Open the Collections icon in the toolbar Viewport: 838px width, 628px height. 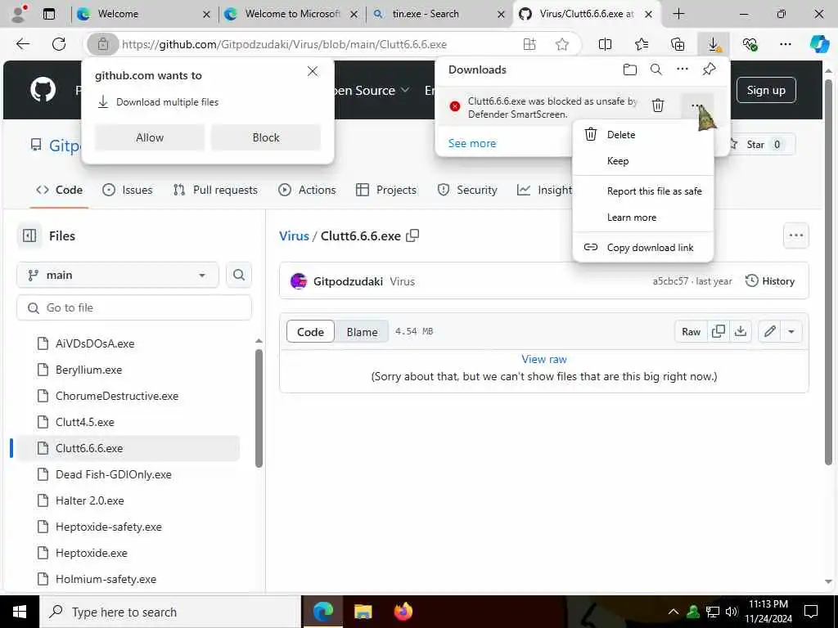pyautogui.click(x=677, y=44)
